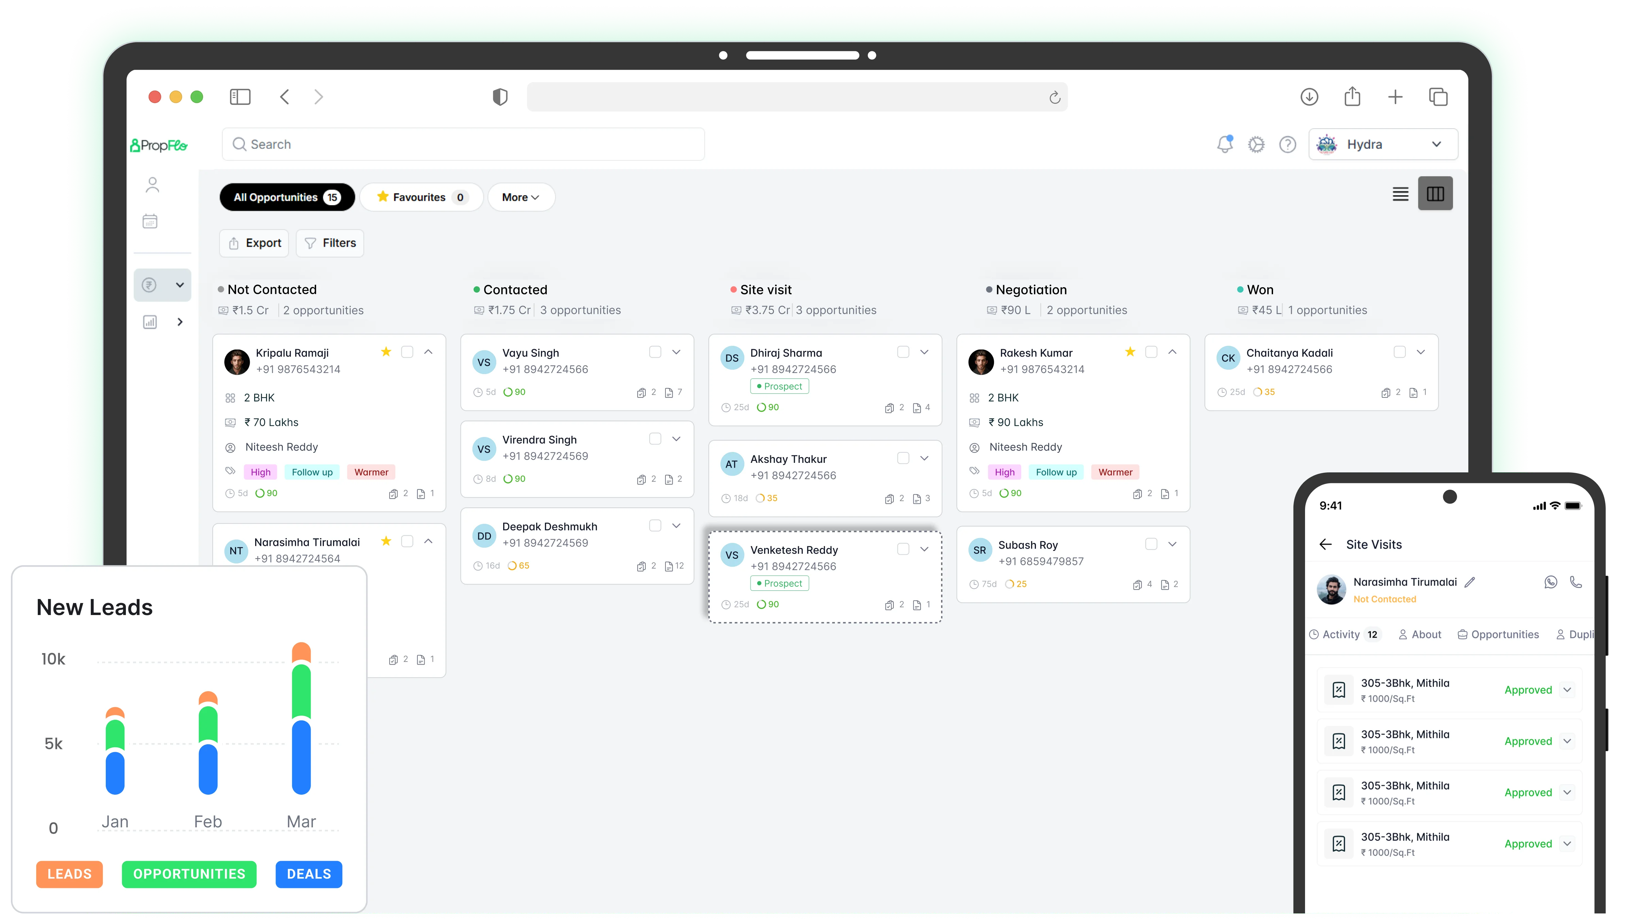Viewport: 1633px width, 924px height.
Task: Select checkbox on Vayu Singh card
Action: (x=655, y=352)
